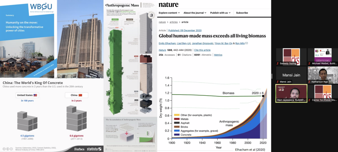The width and height of the screenshot is (338, 152).
Task: Click the CC attribution person icon
Action: (x=8, y=149)
